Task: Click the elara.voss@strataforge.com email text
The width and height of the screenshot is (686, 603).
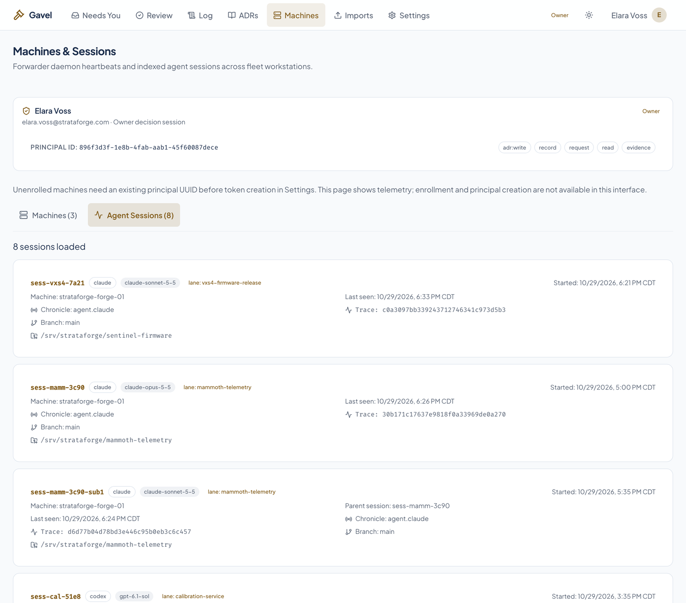Action: [x=66, y=122]
